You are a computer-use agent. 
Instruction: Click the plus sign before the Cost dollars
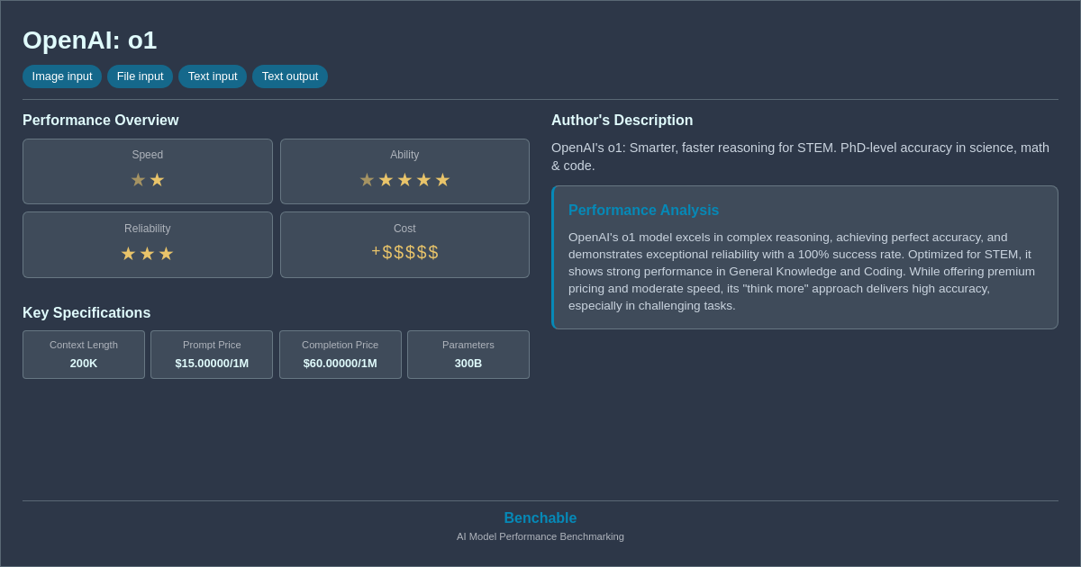click(x=376, y=251)
